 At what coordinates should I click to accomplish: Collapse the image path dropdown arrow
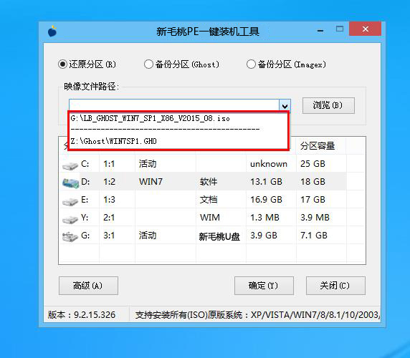coord(285,106)
